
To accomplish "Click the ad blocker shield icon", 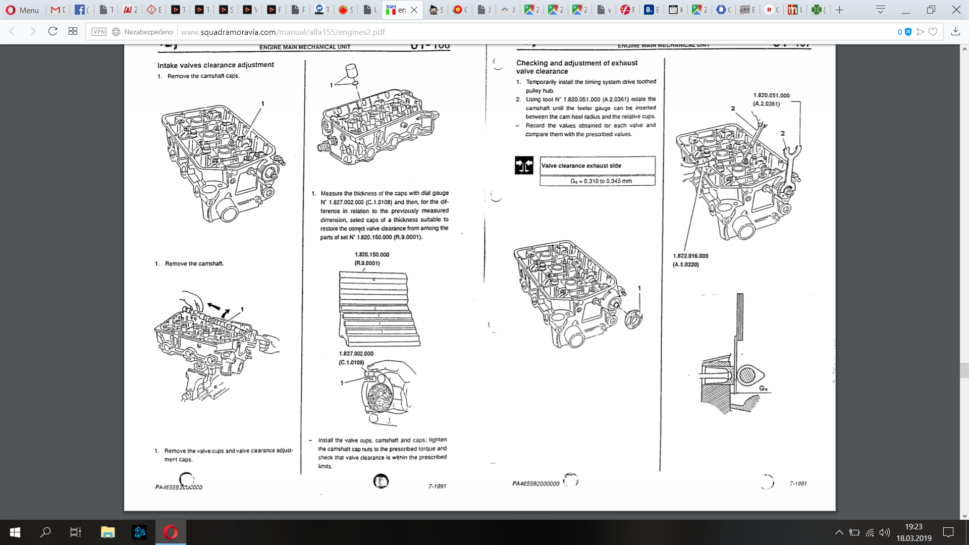I will [x=908, y=32].
